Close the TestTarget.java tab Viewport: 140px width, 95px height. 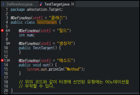pos(73,4)
